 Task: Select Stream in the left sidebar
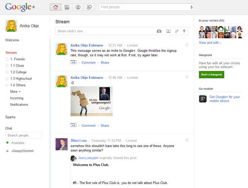point(11,53)
